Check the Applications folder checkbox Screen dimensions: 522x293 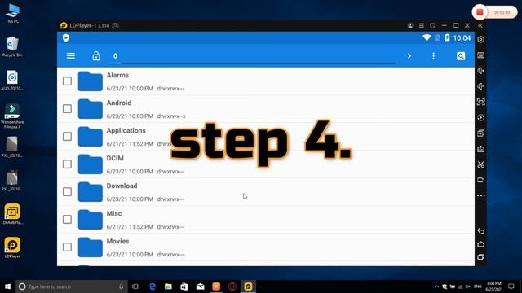(x=67, y=136)
